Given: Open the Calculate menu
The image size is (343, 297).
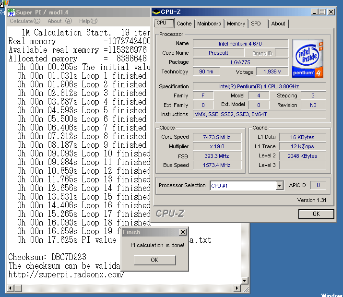Looking at the screenshot, I should (x=25, y=21).
